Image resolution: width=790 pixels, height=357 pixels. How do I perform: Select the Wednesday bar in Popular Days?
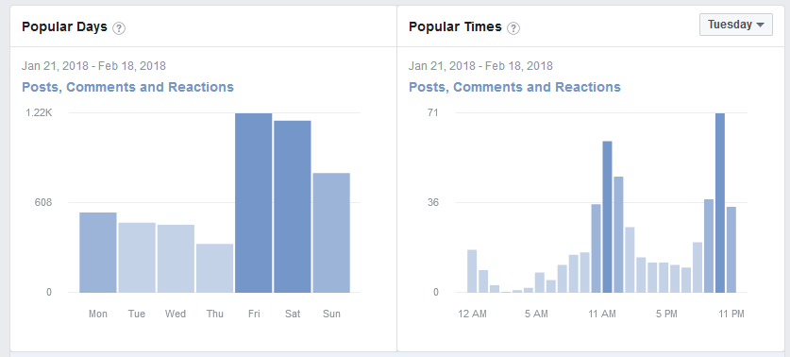tap(176, 259)
